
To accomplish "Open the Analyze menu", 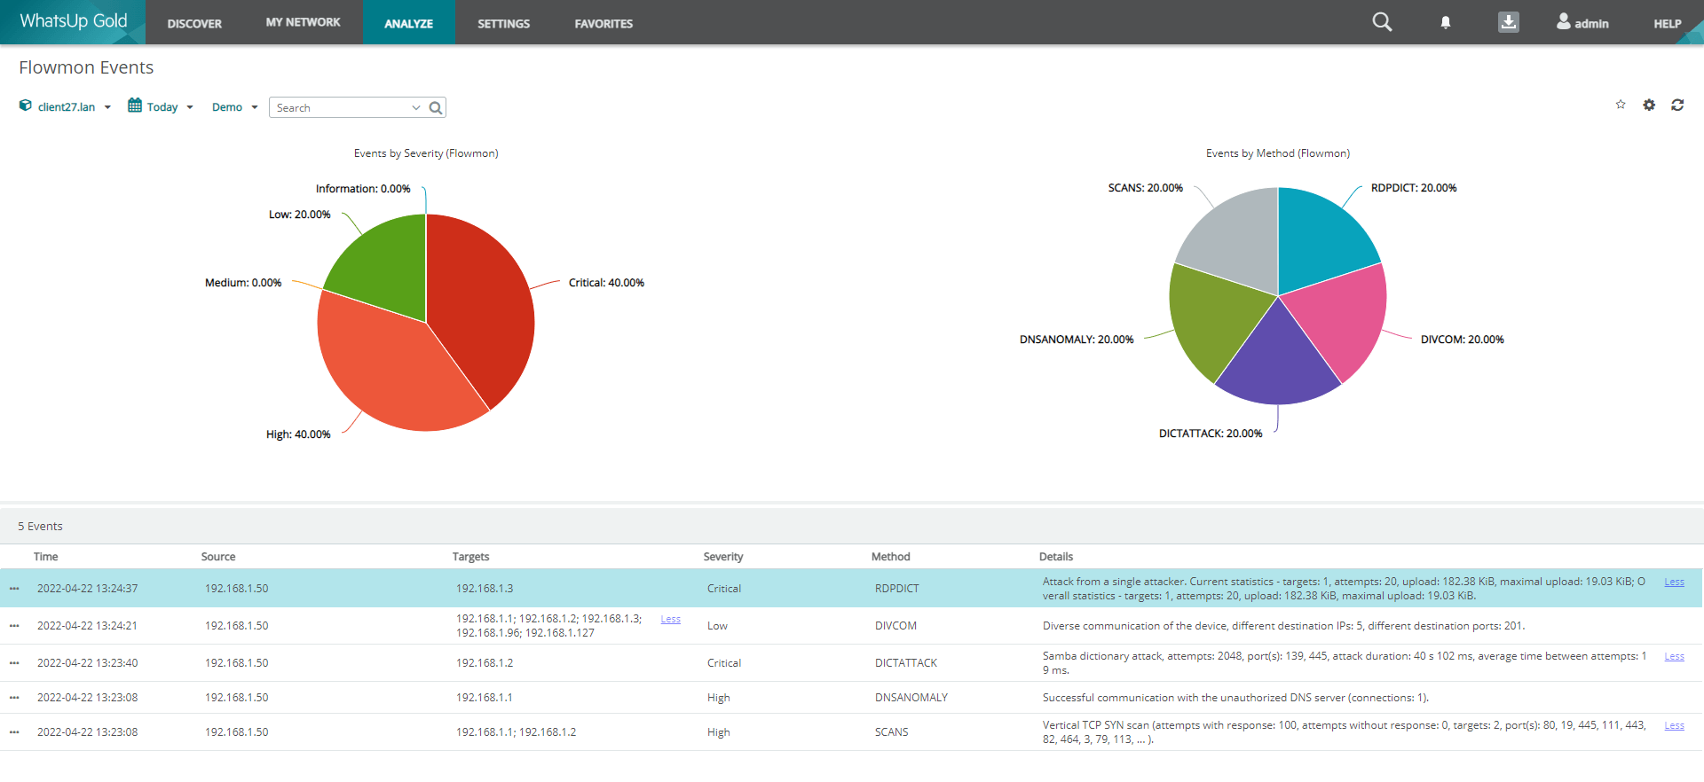I will point(408,23).
